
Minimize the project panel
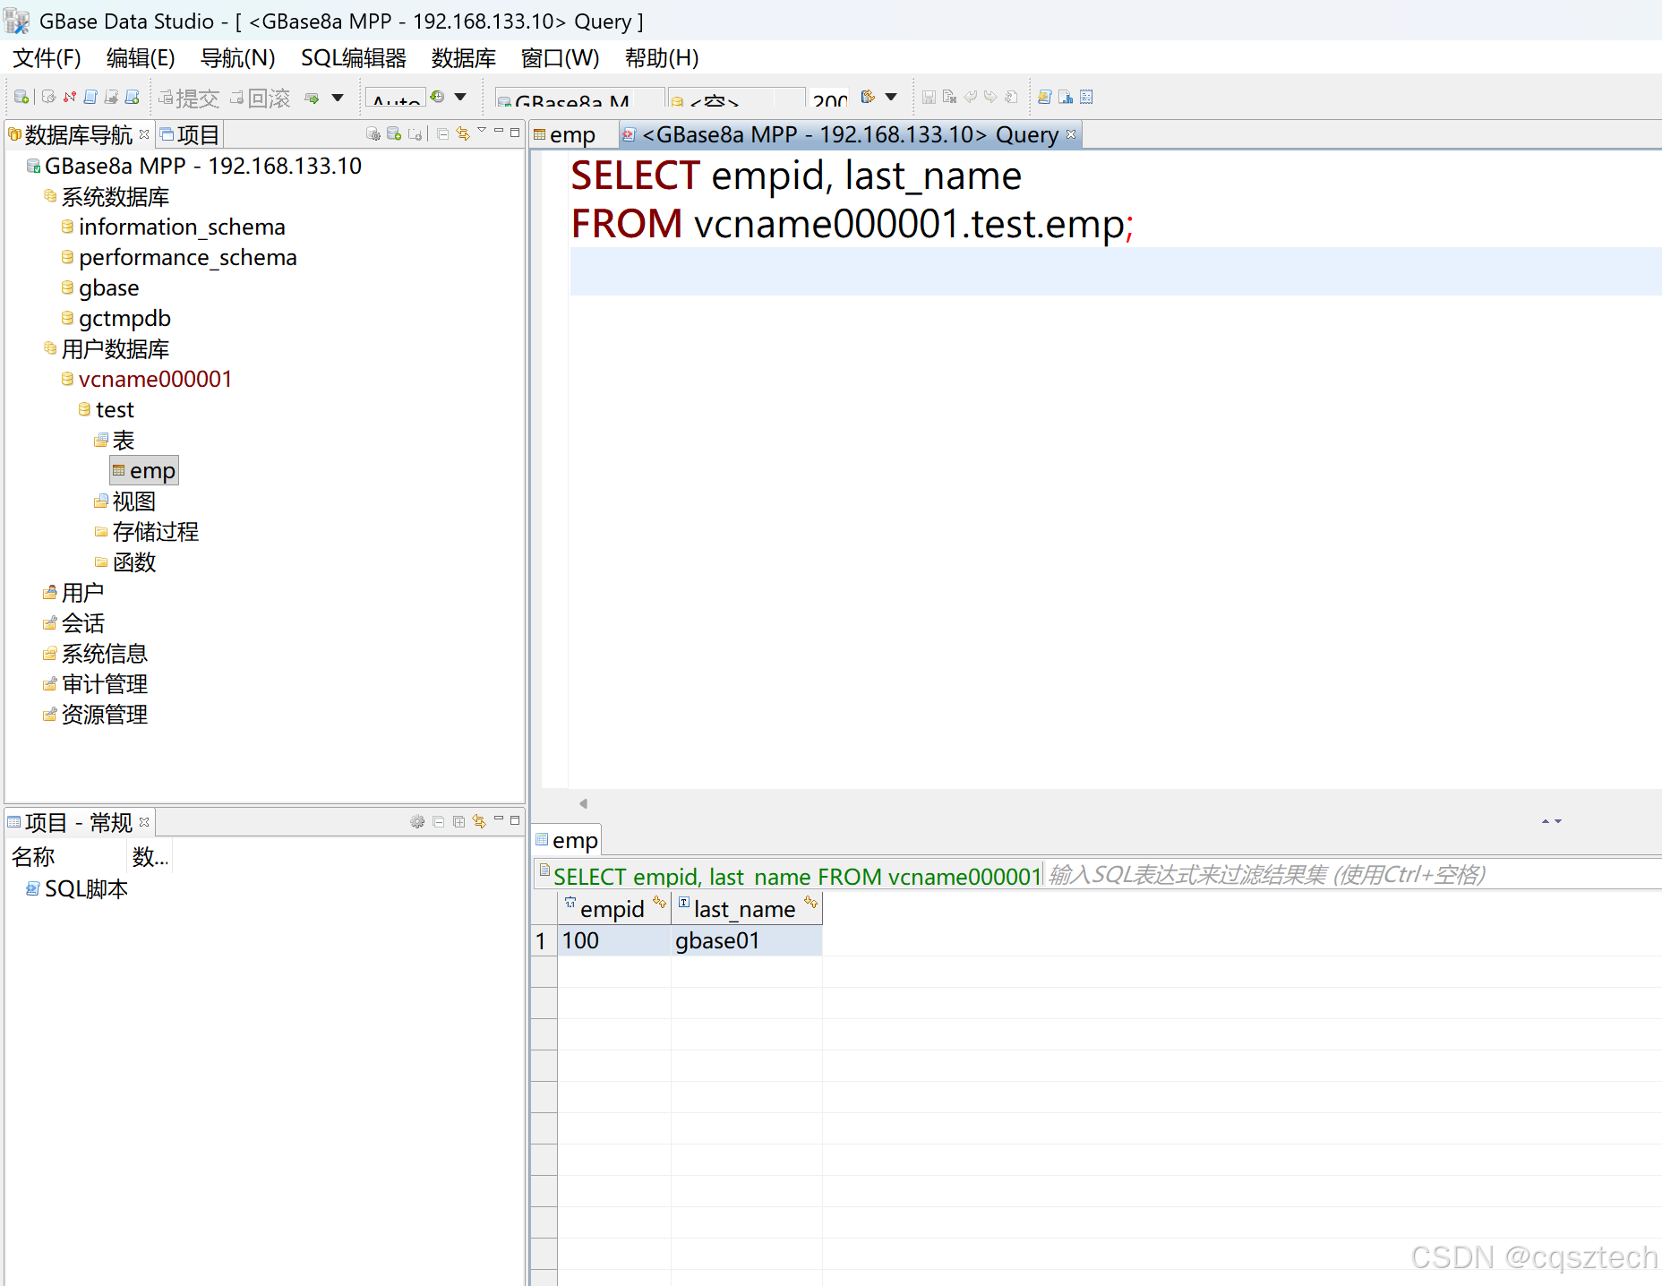[x=499, y=819]
